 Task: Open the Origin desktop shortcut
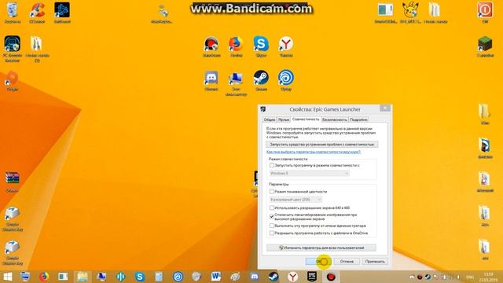(13, 81)
